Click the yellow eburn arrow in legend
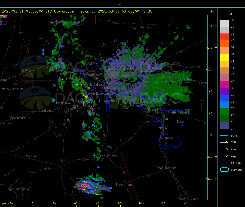The height and width of the screenshot is (207, 245). tap(224, 149)
